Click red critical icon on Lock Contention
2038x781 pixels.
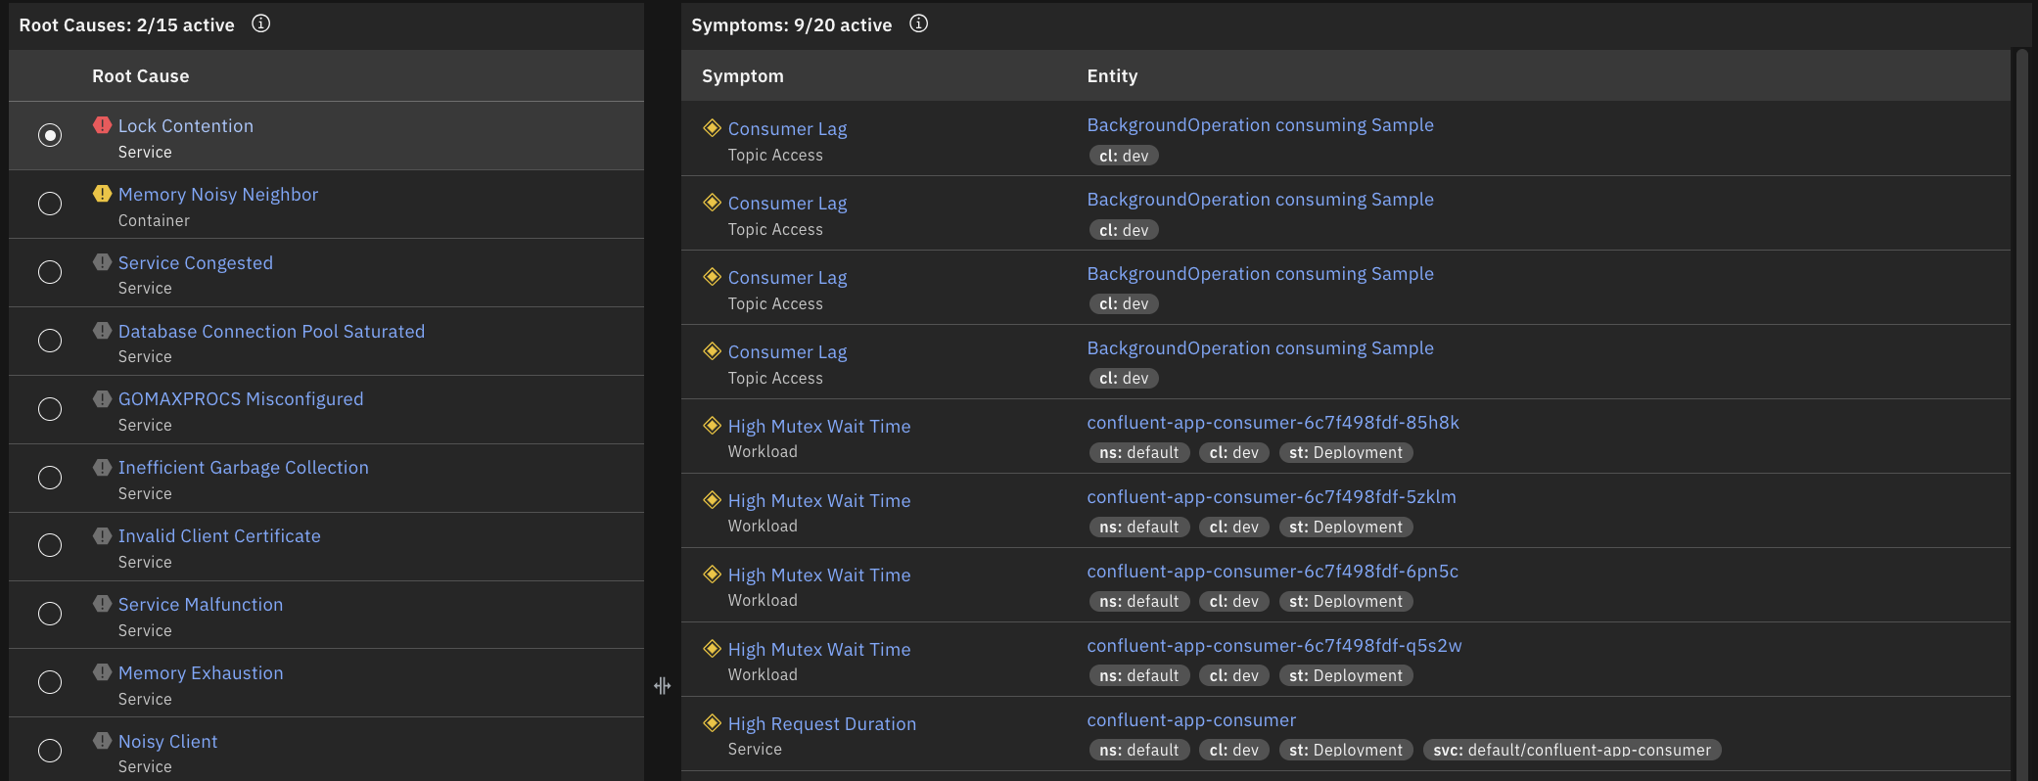tap(102, 125)
